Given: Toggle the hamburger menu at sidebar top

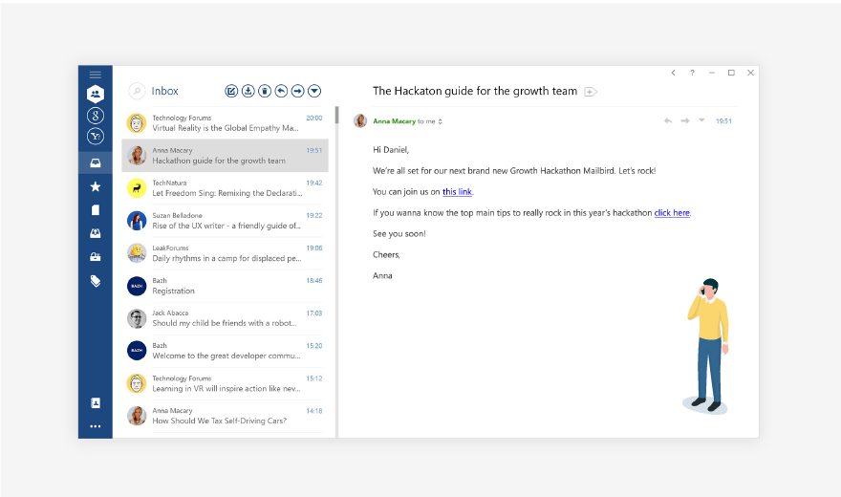Looking at the screenshot, I should click(95, 75).
